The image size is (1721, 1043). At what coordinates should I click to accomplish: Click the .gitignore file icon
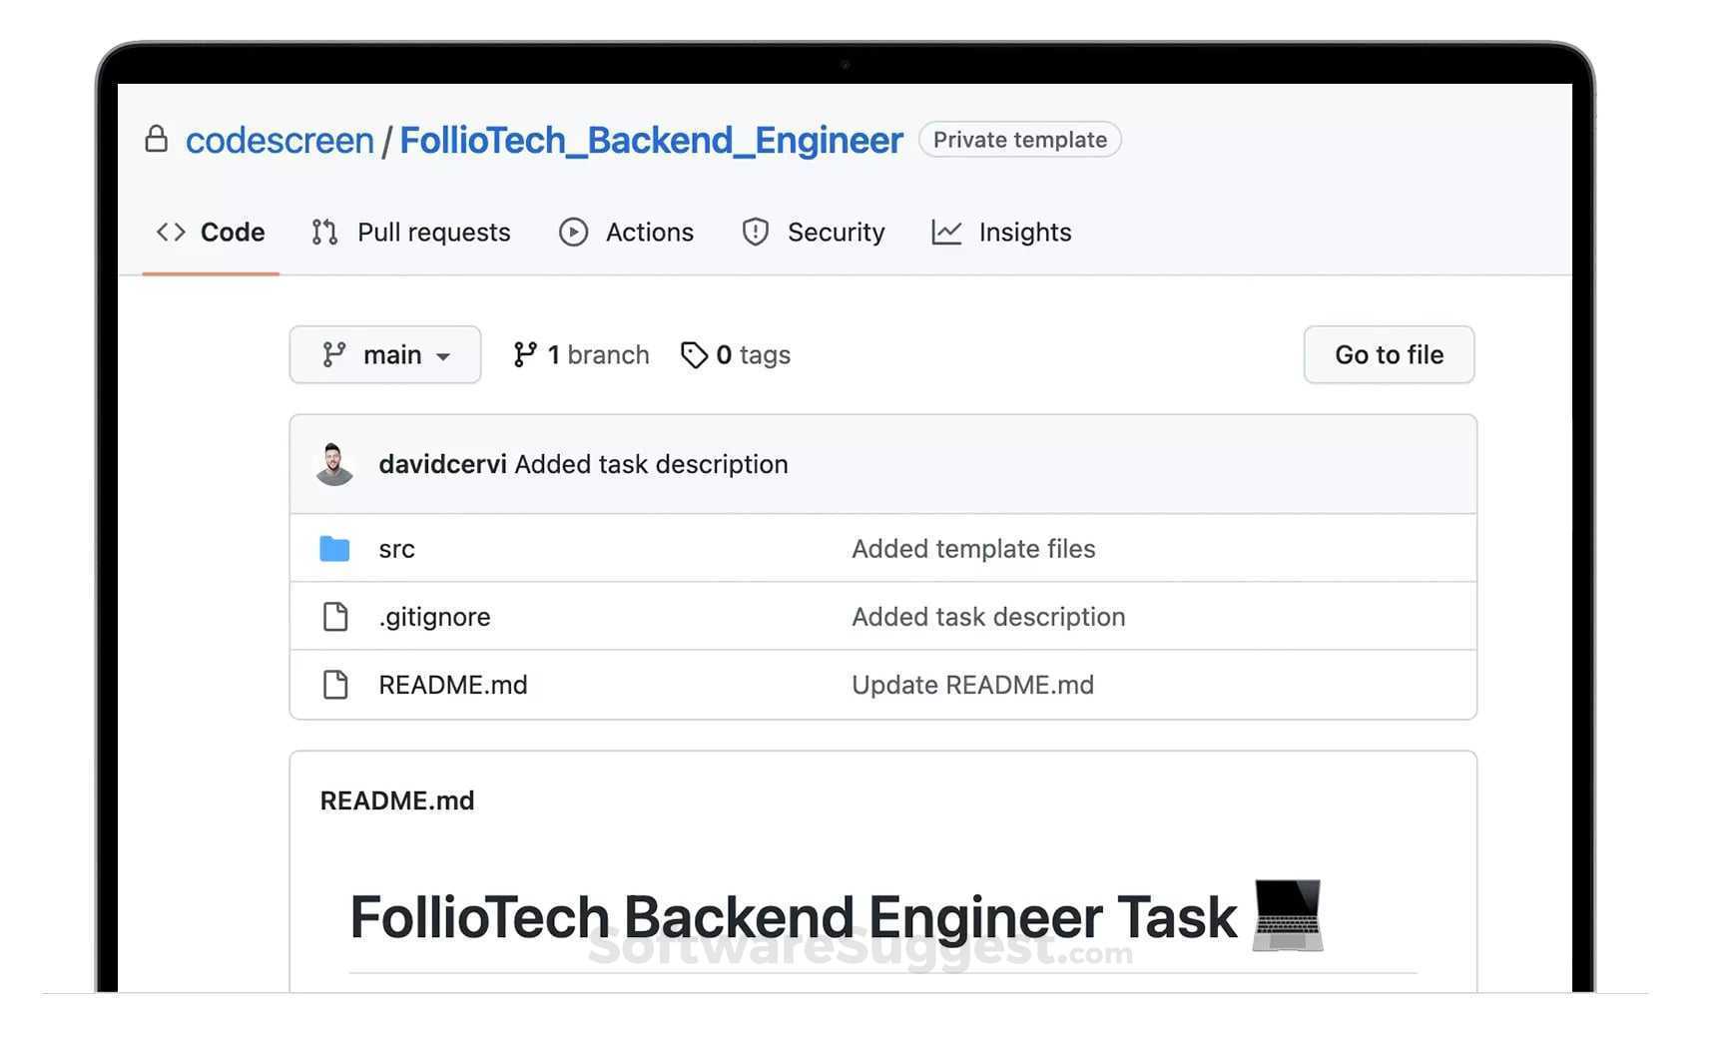coord(335,616)
